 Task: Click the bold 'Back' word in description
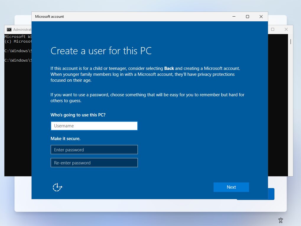[x=169, y=68]
